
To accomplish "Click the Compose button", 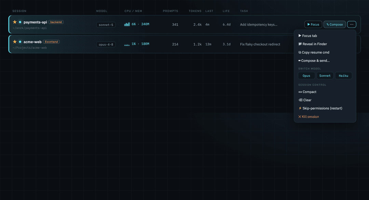I will pyautogui.click(x=334, y=24).
